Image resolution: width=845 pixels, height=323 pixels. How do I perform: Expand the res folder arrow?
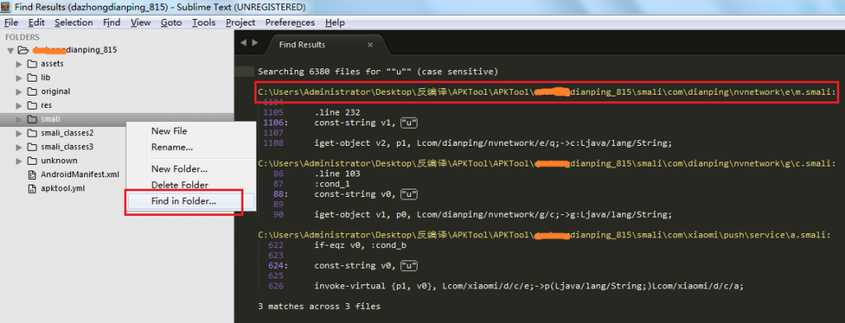[20, 105]
